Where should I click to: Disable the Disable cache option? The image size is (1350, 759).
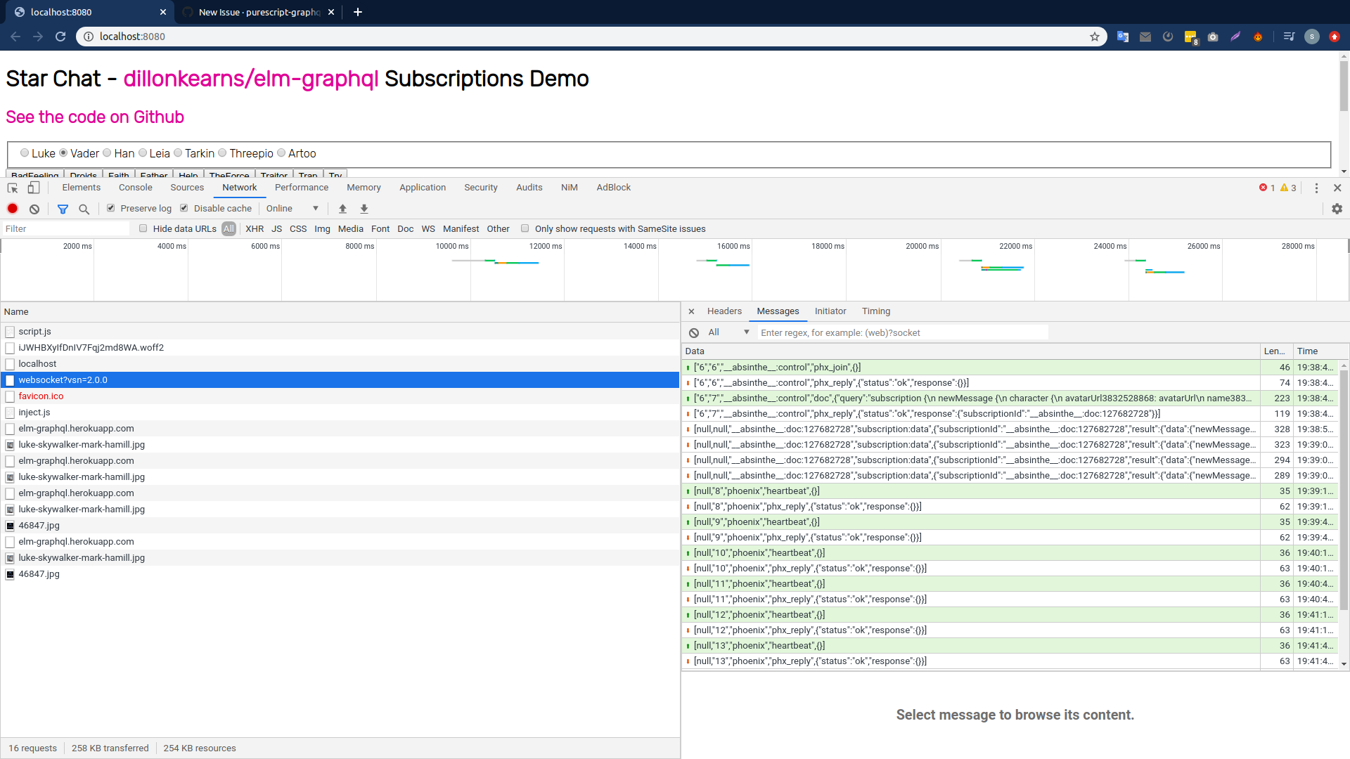point(184,208)
